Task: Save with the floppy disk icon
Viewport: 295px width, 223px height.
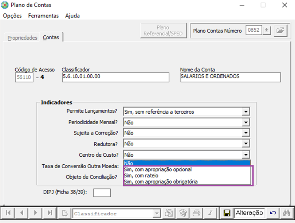Action: 227,213
